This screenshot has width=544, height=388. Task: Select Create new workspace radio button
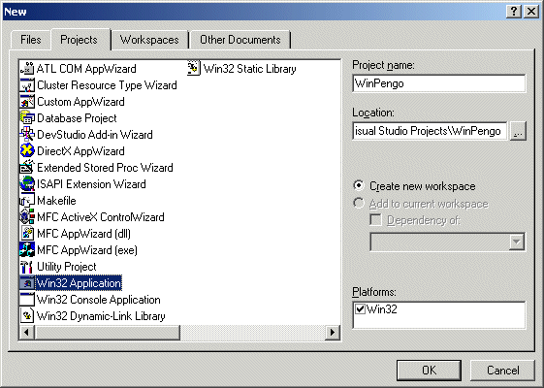359,185
